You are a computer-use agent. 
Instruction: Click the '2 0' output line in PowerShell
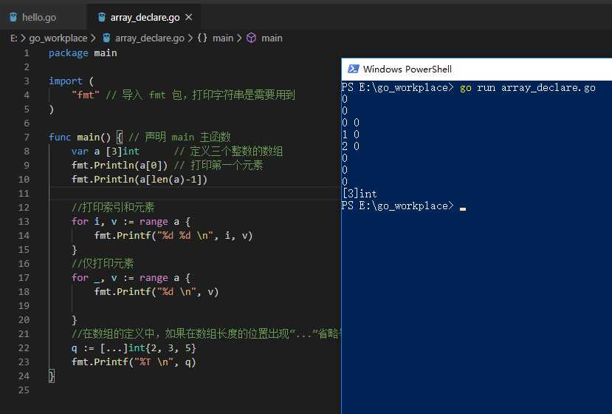pyautogui.click(x=351, y=146)
